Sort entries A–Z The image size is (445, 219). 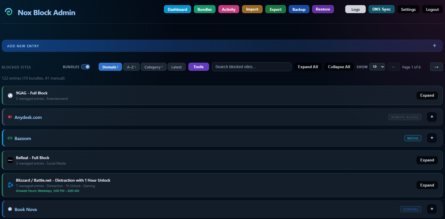click(131, 67)
